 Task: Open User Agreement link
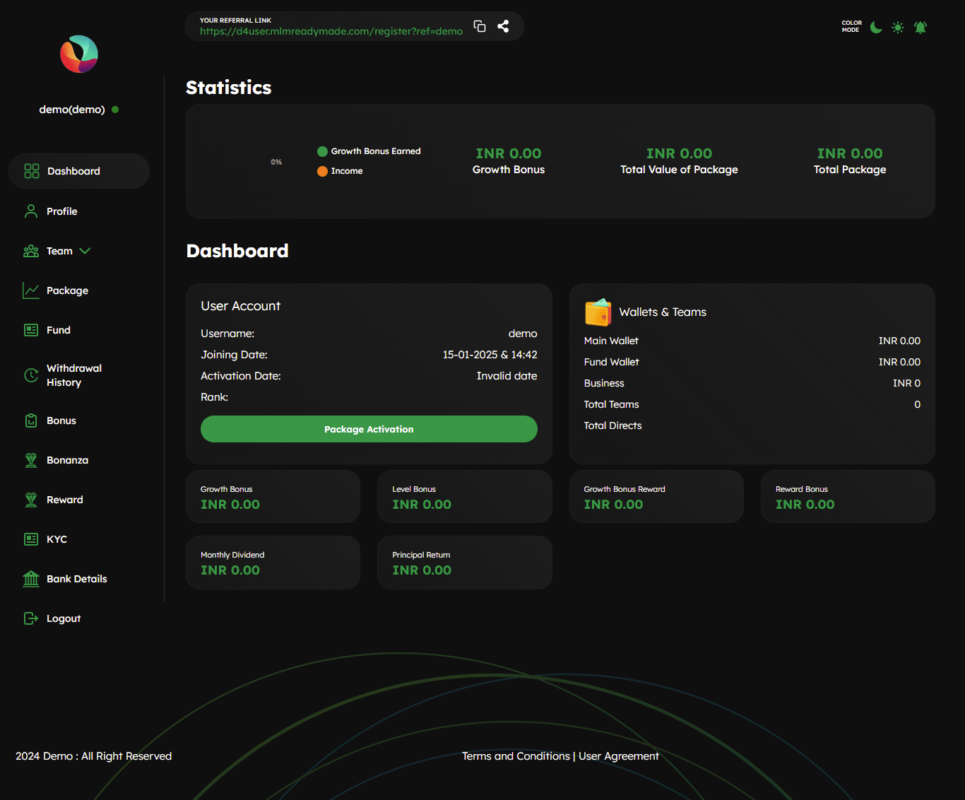(x=619, y=756)
